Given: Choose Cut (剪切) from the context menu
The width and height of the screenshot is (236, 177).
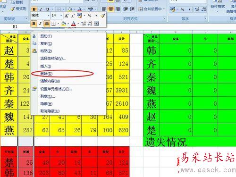Looking at the screenshot, I should (x=68, y=36).
